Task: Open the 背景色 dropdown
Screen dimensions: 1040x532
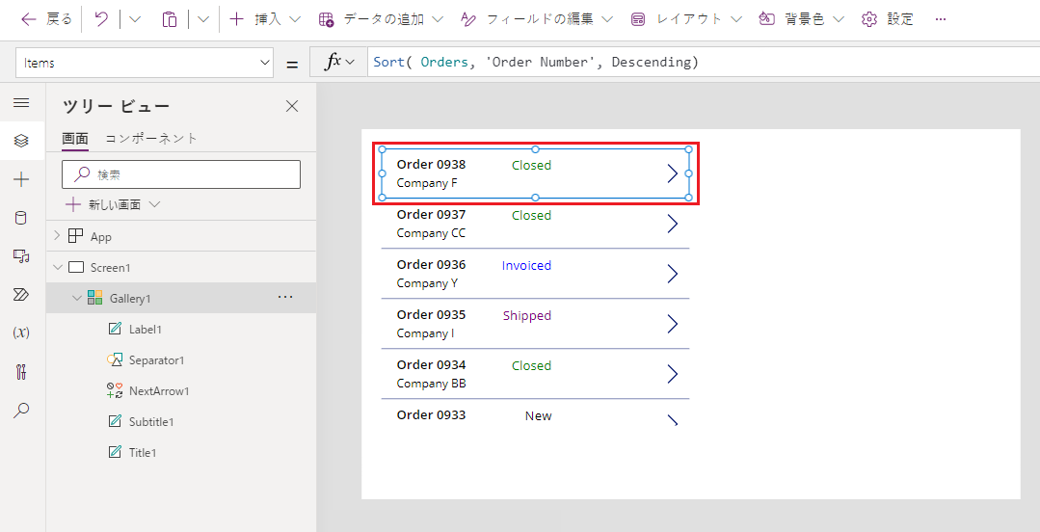Action: tap(801, 19)
